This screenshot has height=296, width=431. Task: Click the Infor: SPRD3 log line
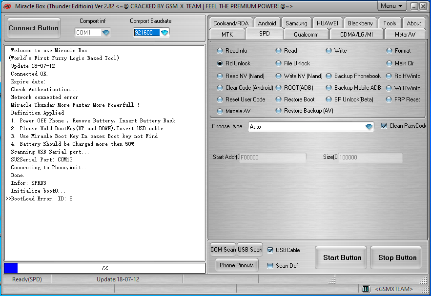point(28,183)
